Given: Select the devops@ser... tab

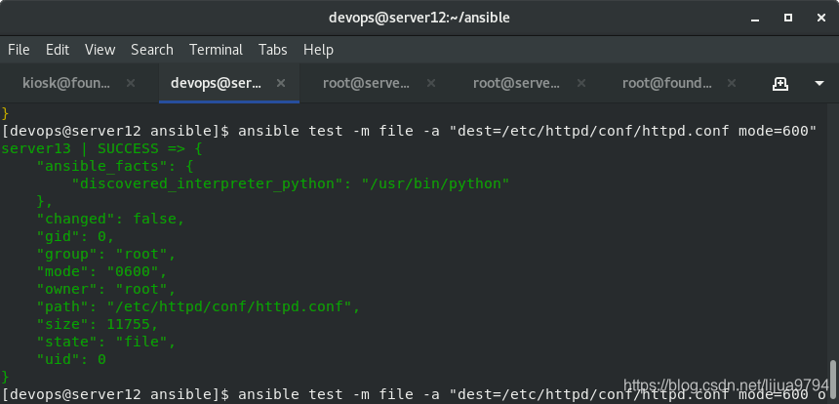Looking at the screenshot, I should tap(217, 83).
